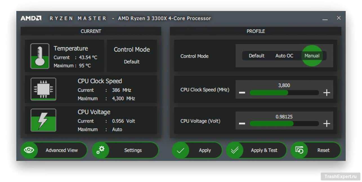362x182 pixels.
Task: Decrease CPU Clock Speed with minus
Action: tap(242, 93)
